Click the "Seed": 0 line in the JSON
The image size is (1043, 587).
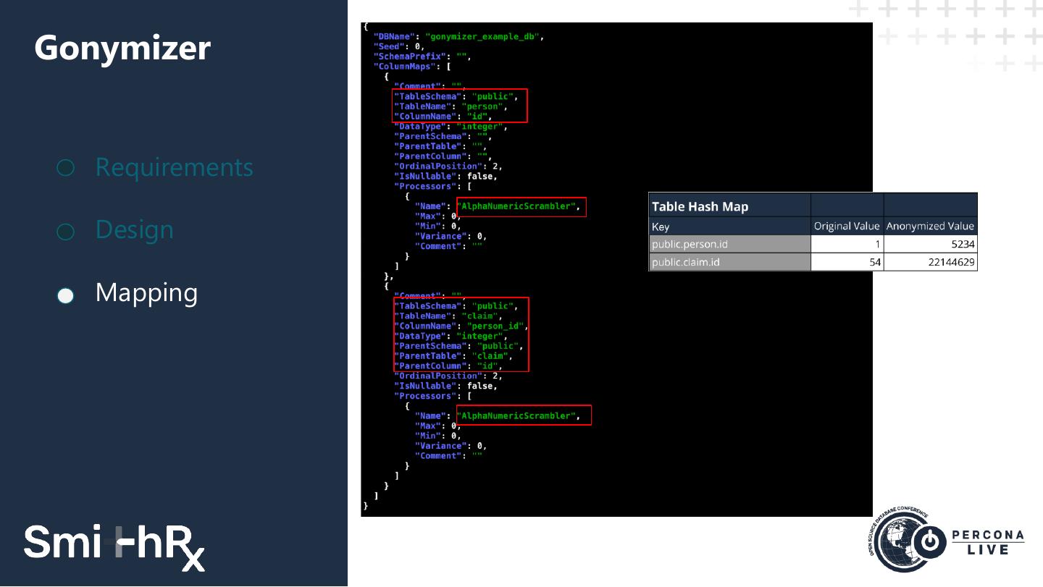[398, 46]
